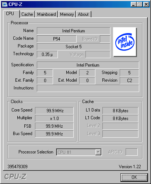The image size is (151, 184).
Task: Select the CPU tab
Action: tap(10, 14)
